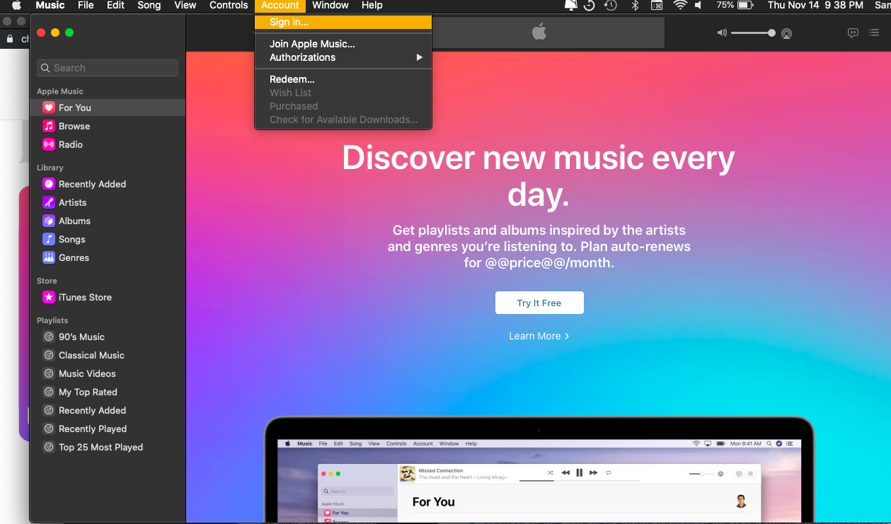Click the Search field in sidebar
891x524 pixels.
tap(108, 68)
